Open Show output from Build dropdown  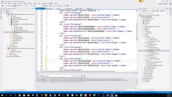pyautogui.click(x=59, y=76)
